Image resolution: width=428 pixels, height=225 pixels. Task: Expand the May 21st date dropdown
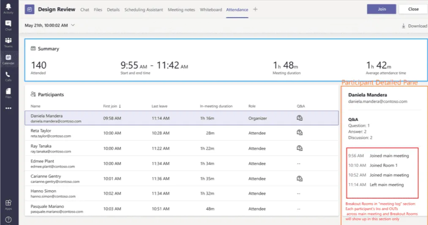[73, 25]
